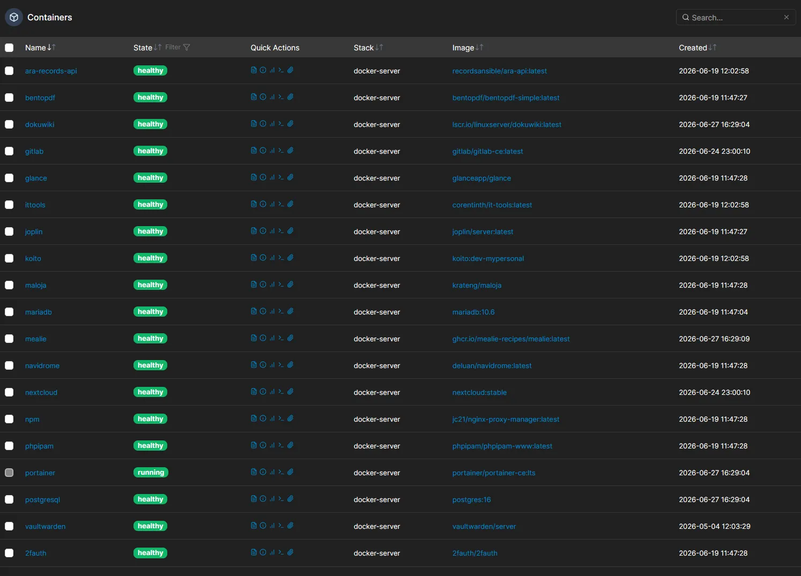Open stats for nextcloud container
Image resolution: width=801 pixels, height=576 pixels.
[272, 392]
